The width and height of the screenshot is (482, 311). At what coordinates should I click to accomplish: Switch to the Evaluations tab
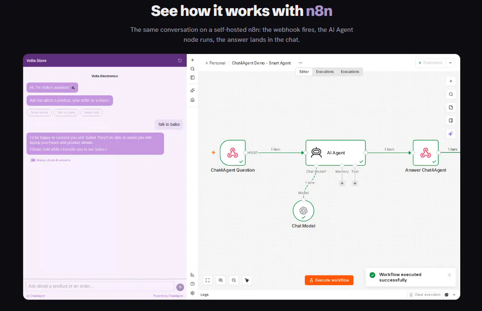coord(350,72)
